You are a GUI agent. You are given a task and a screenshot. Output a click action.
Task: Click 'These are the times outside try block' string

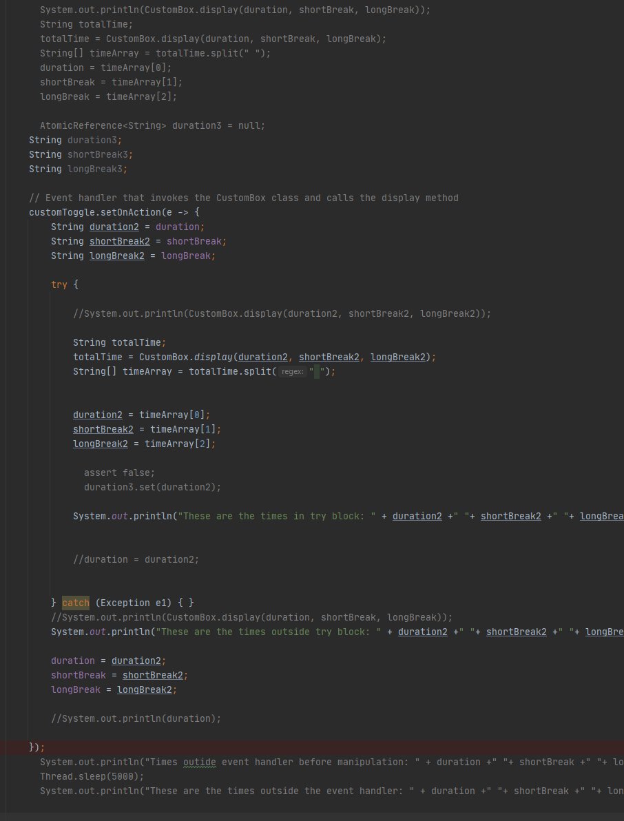(x=268, y=632)
